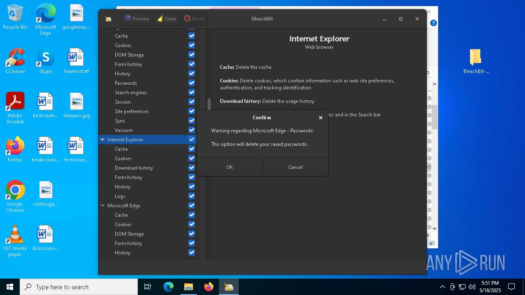
Task: Open the BleachBit folder on desktop
Action: click(x=476, y=61)
